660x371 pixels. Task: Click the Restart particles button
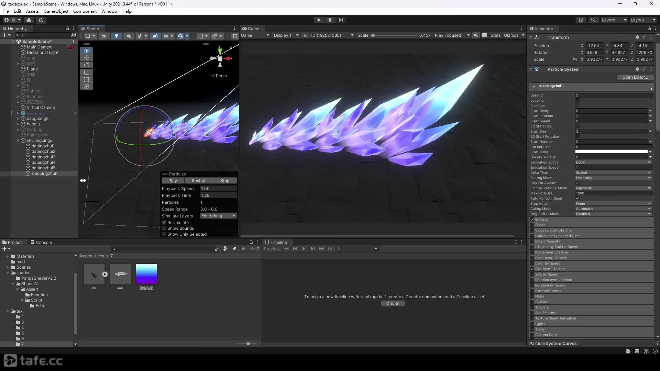point(198,181)
